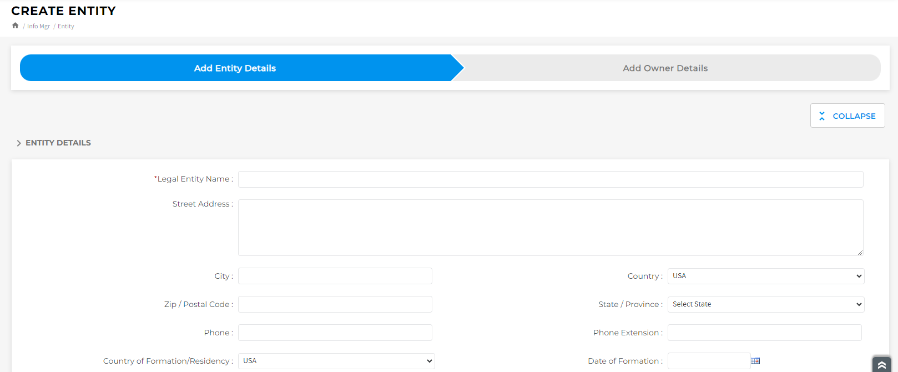Click into the Legal Entity Name field
Image resolution: width=898 pixels, height=372 pixels.
[550, 179]
